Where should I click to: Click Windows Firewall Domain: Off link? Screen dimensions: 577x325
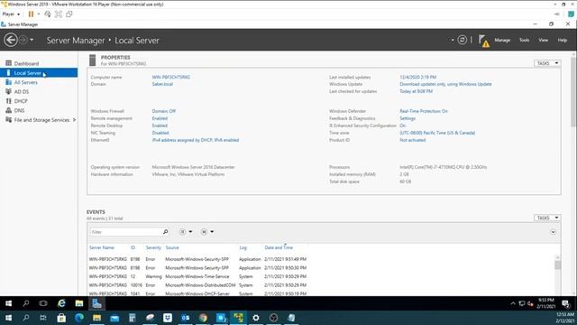[164, 111]
